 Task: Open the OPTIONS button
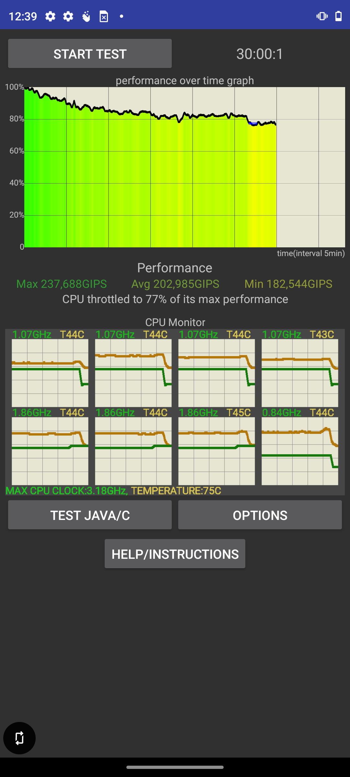coord(260,515)
